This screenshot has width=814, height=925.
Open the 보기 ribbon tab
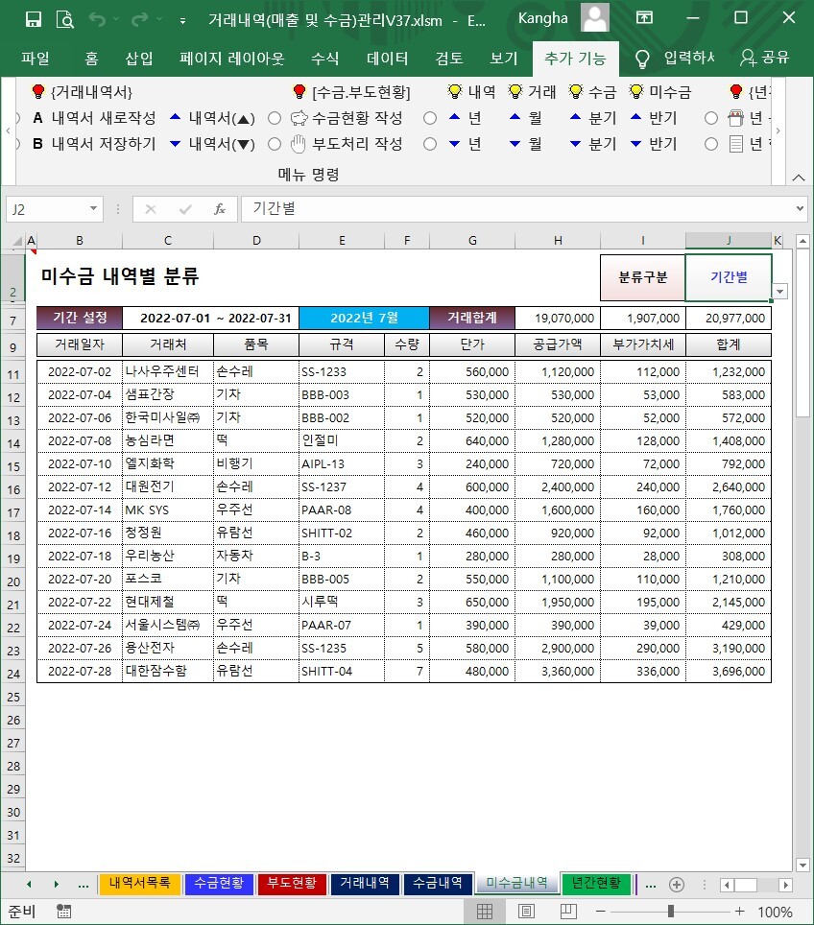pos(504,58)
